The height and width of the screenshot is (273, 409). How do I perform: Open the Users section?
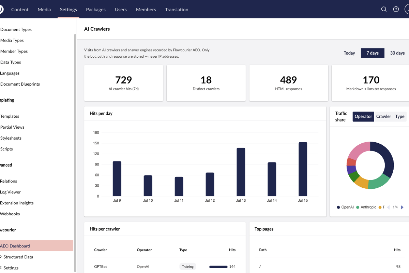[121, 10]
